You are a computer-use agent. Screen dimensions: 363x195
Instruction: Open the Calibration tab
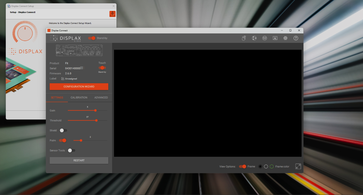tap(79, 97)
